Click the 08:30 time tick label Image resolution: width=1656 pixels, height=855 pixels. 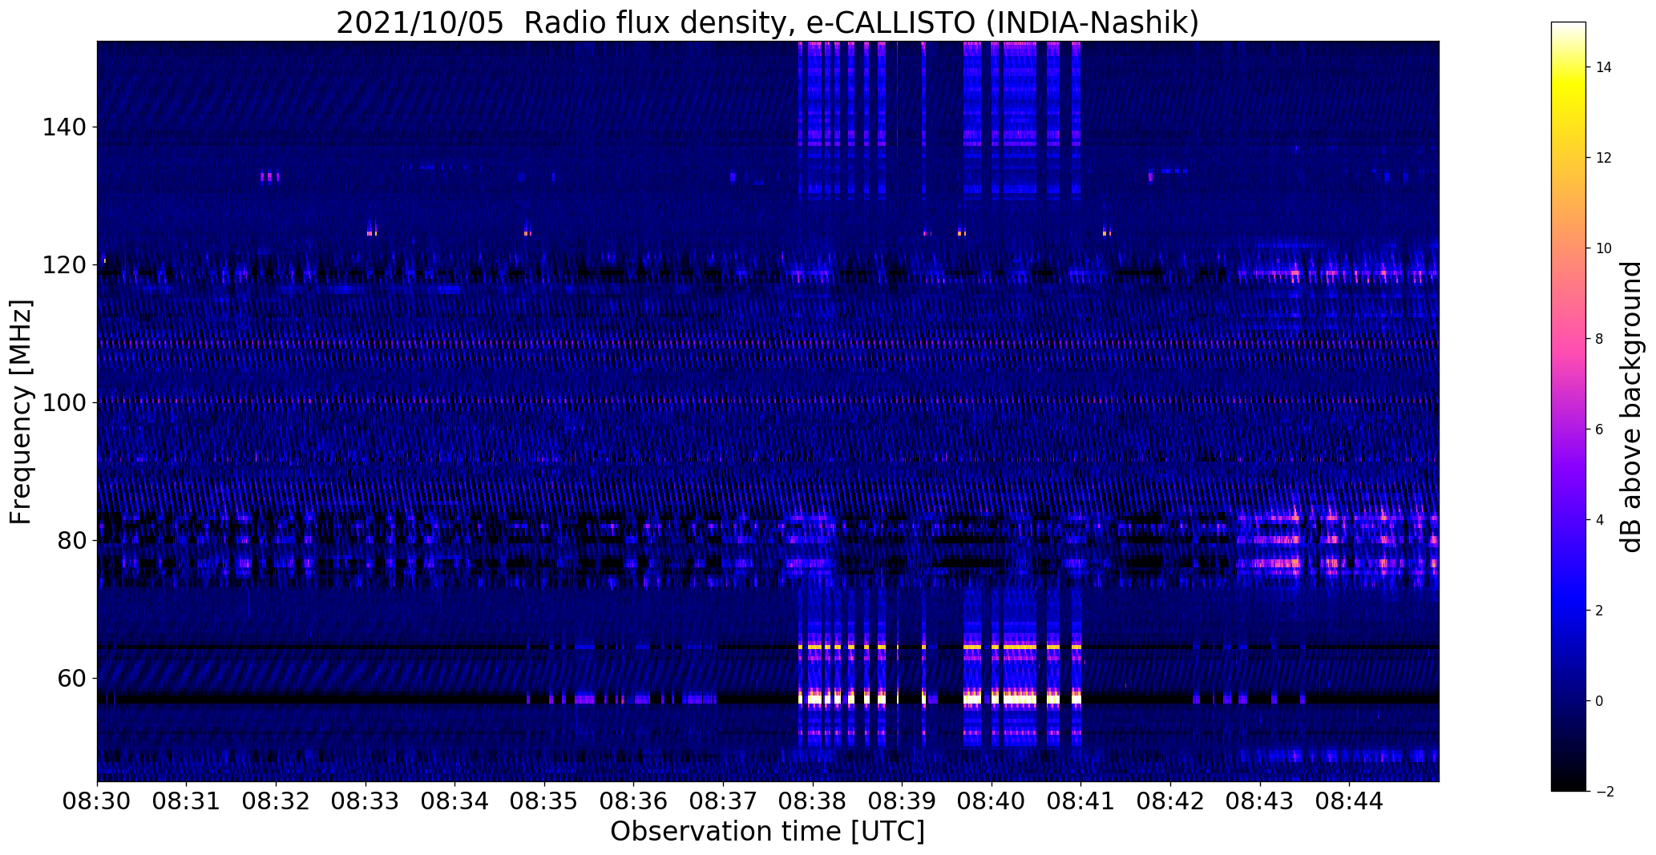[x=97, y=801]
